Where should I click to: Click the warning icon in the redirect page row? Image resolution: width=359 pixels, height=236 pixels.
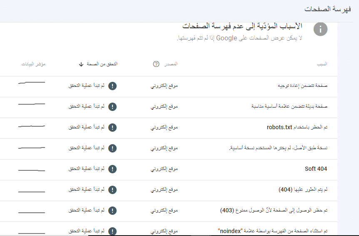click(x=112, y=86)
